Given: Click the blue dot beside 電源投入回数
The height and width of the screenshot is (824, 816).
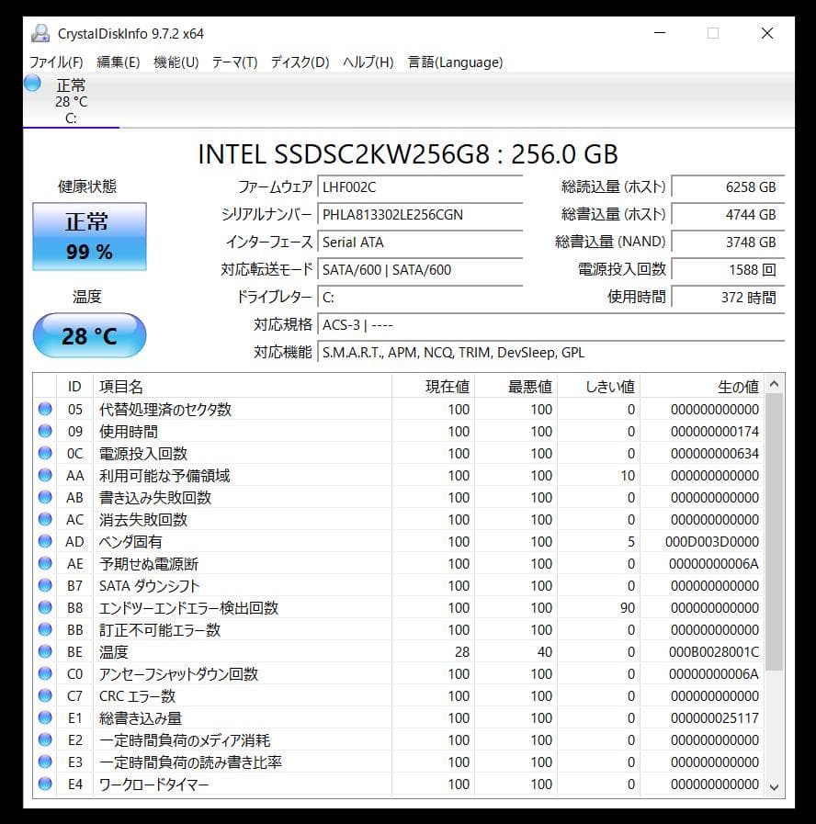Looking at the screenshot, I should point(45,453).
